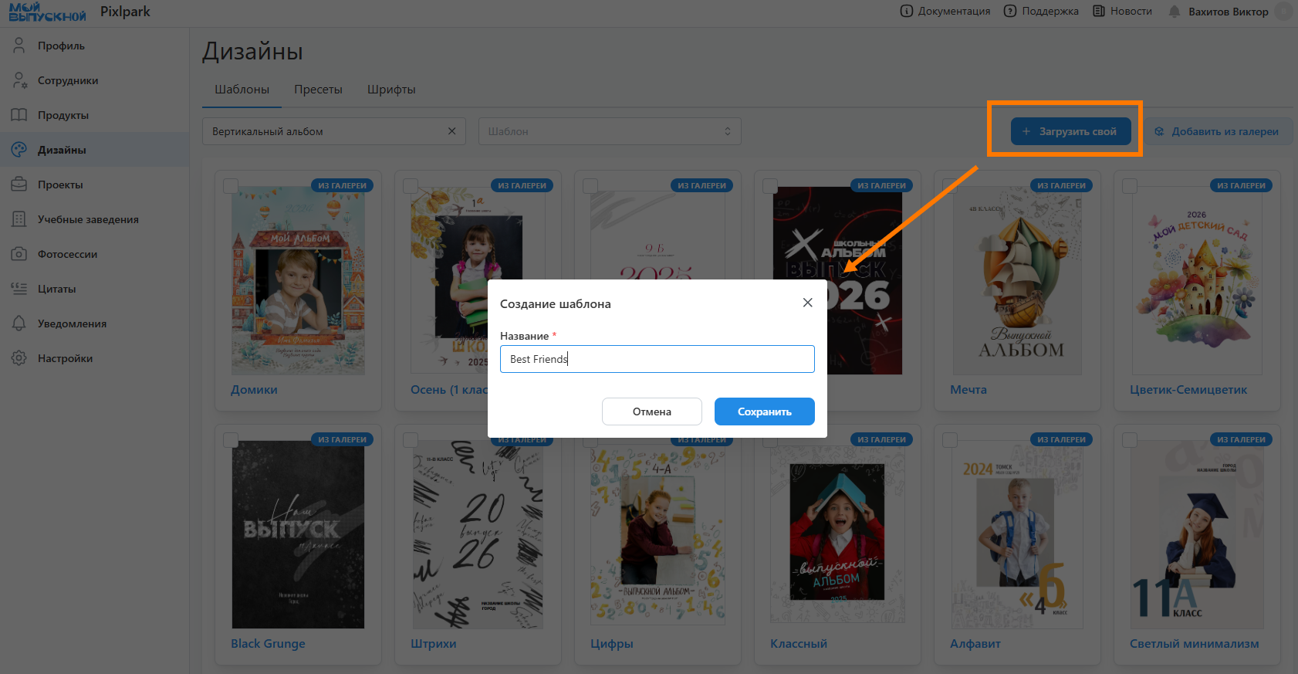Clear the Вертикальный альбом filter with X

pos(452,131)
